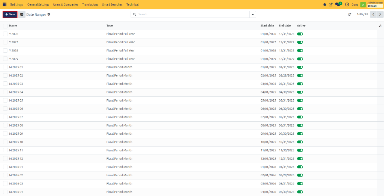Open the M 2025 04 record
This screenshot has height=196, width=384.
[x=16, y=92]
